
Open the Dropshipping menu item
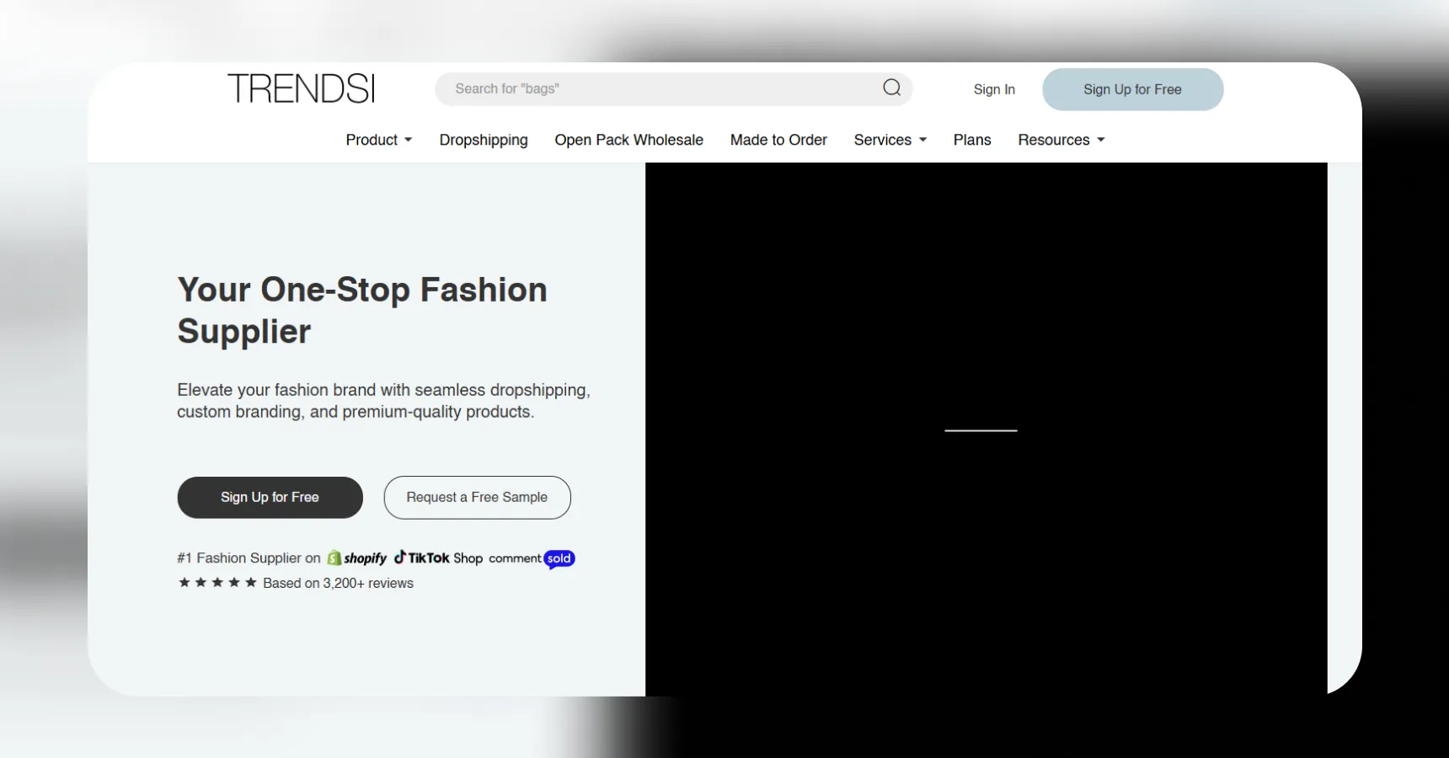point(484,140)
